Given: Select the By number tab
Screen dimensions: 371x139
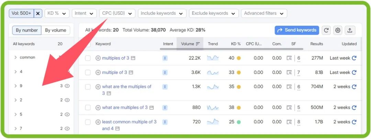Looking at the screenshot, I should 27,30.
